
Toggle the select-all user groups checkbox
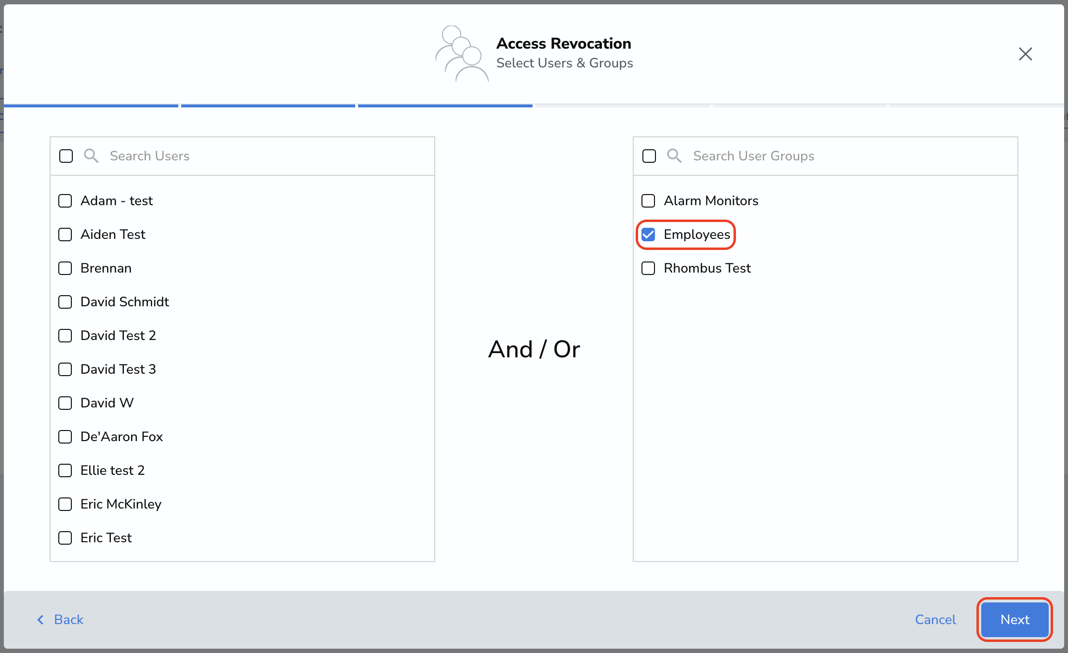pos(649,156)
